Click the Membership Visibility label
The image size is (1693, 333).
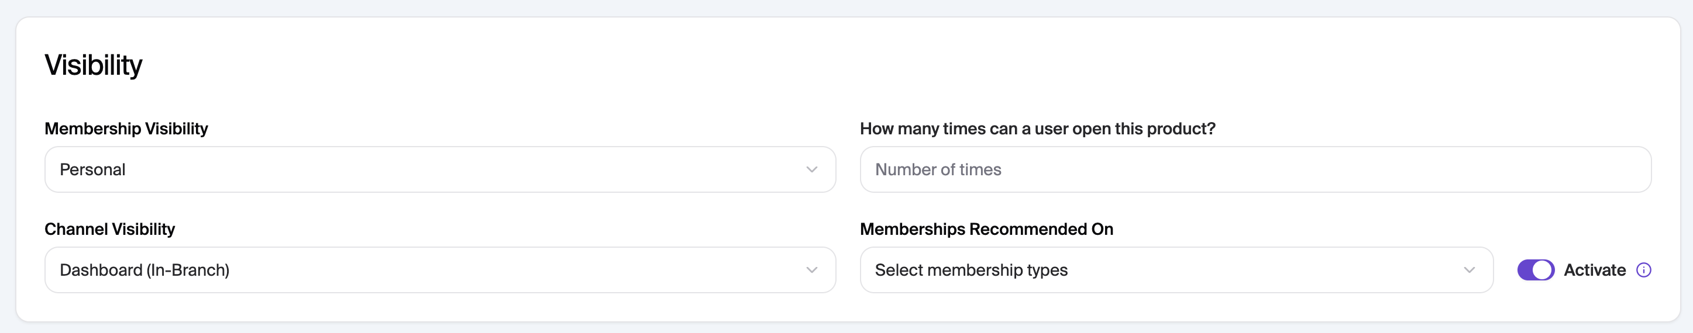[126, 129]
